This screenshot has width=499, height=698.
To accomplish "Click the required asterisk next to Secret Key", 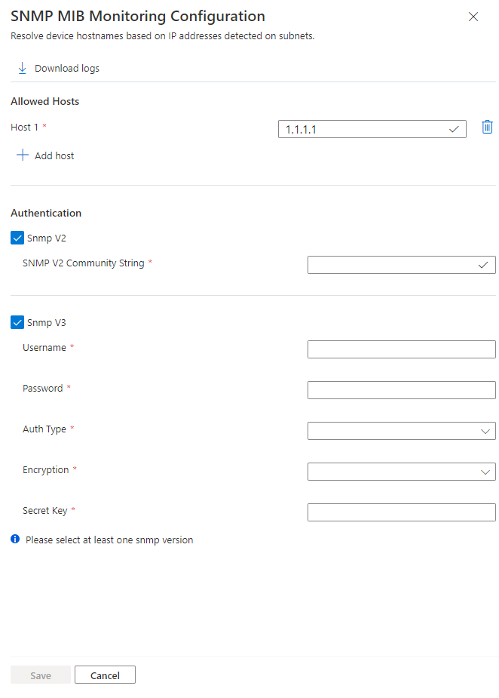I will point(73,510).
